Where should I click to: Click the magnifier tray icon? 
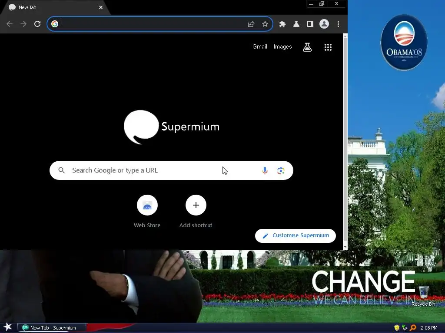413,328
